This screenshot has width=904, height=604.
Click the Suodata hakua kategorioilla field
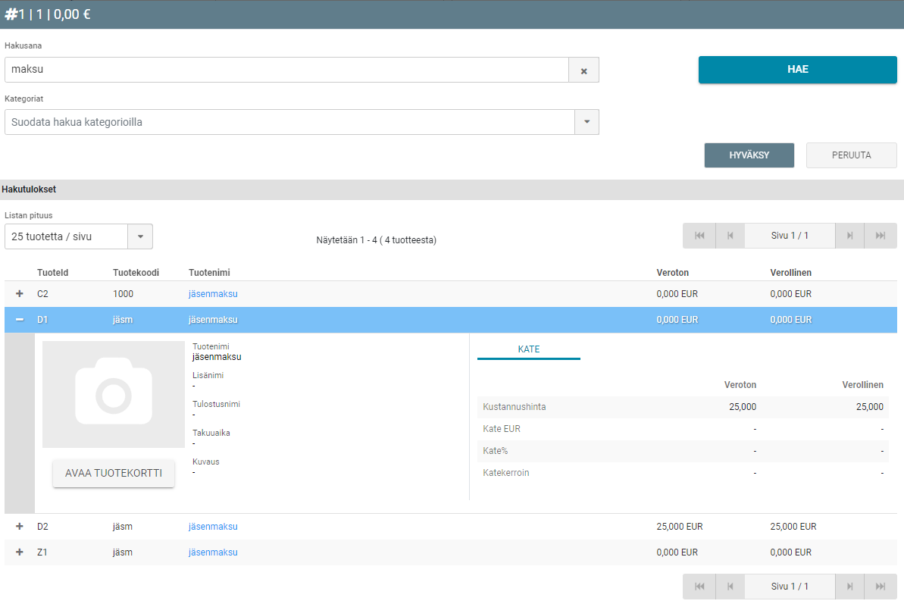pos(289,122)
